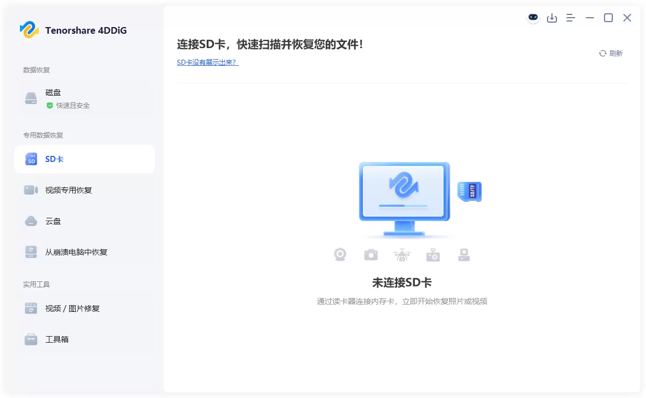This screenshot has height=398, width=646.
Task: Open the 'SD卡没有展示出来?' help link
Action: (x=207, y=62)
